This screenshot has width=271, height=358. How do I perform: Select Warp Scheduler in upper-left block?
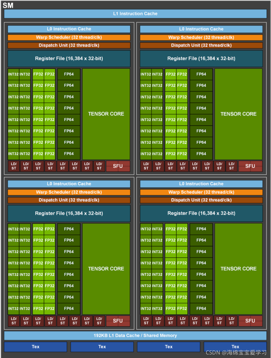69,37
